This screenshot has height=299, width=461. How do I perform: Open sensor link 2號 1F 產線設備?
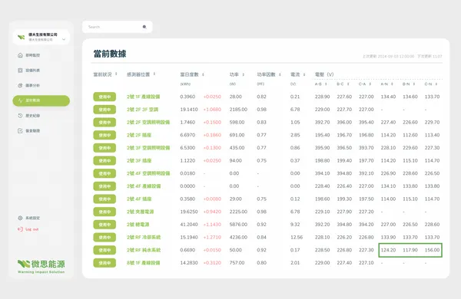(x=143, y=97)
